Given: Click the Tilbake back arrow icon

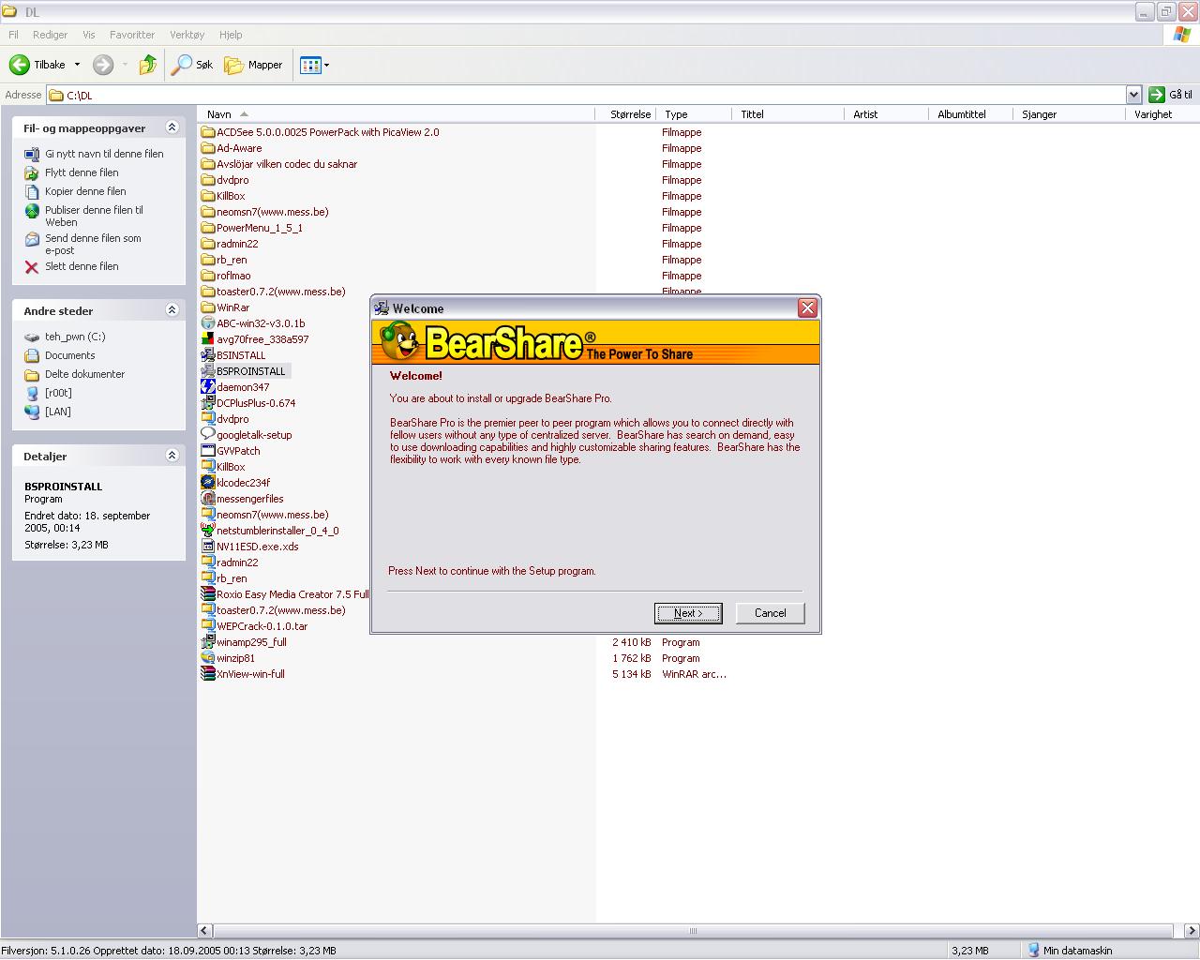Looking at the screenshot, I should click(19, 65).
